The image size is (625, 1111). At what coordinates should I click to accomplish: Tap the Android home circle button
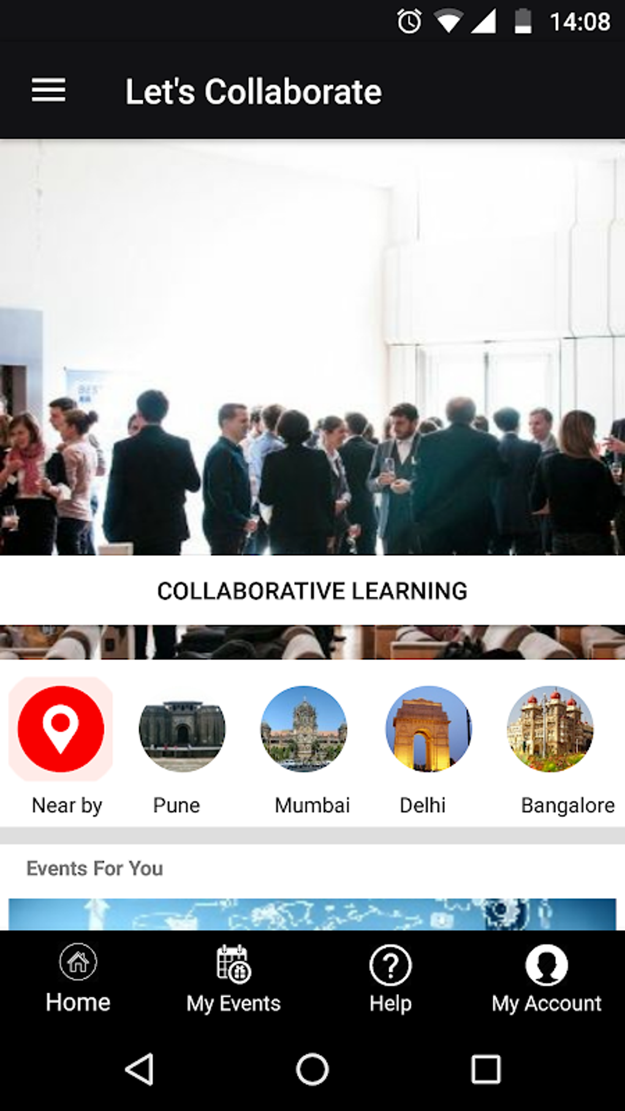(312, 1069)
